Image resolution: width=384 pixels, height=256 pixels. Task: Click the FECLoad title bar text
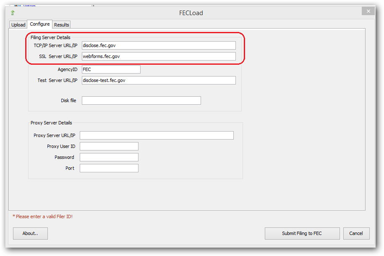(191, 13)
